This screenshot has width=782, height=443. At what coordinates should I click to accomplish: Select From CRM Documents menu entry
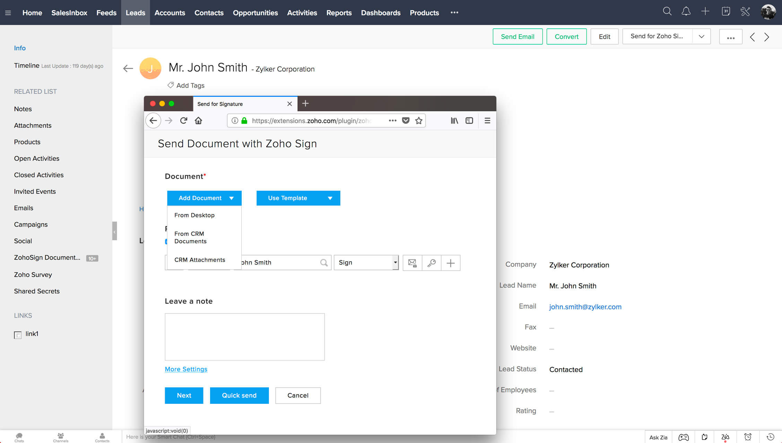(x=190, y=237)
